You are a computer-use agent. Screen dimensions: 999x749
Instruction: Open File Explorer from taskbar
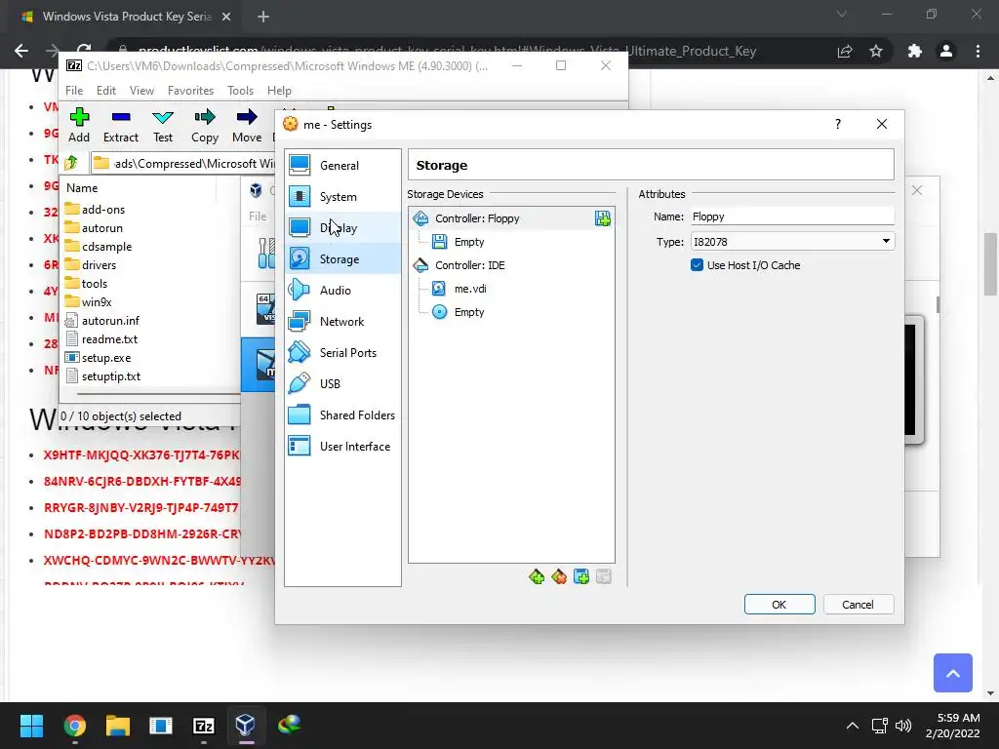[x=118, y=725]
